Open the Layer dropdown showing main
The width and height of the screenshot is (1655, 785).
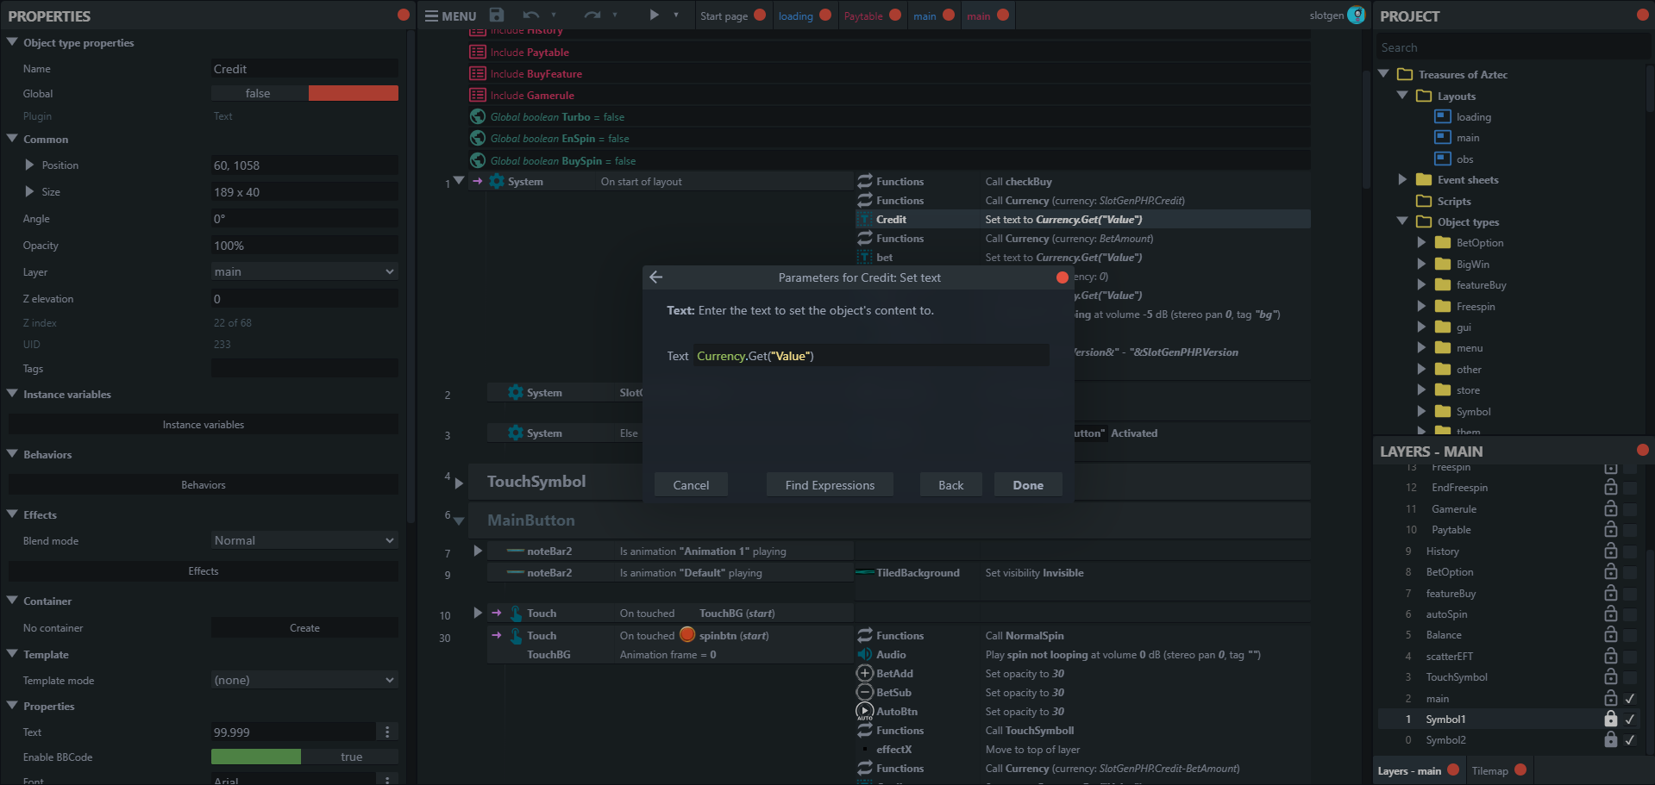pyautogui.click(x=304, y=271)
